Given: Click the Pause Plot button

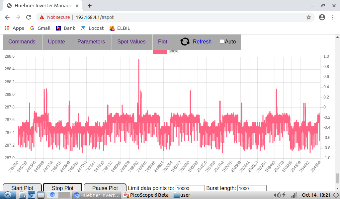Looking at the screenshot, I should pyautogui.click(x=105, y=188).
